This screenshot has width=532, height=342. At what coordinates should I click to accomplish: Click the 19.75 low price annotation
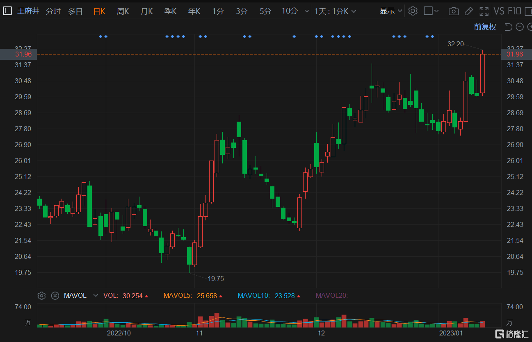point(216,279)
